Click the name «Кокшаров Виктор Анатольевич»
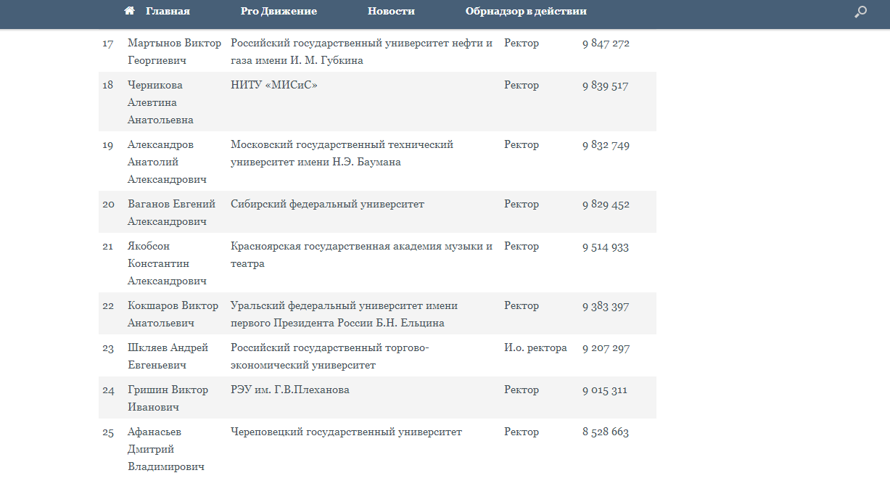890x494 pixels. 173,314
